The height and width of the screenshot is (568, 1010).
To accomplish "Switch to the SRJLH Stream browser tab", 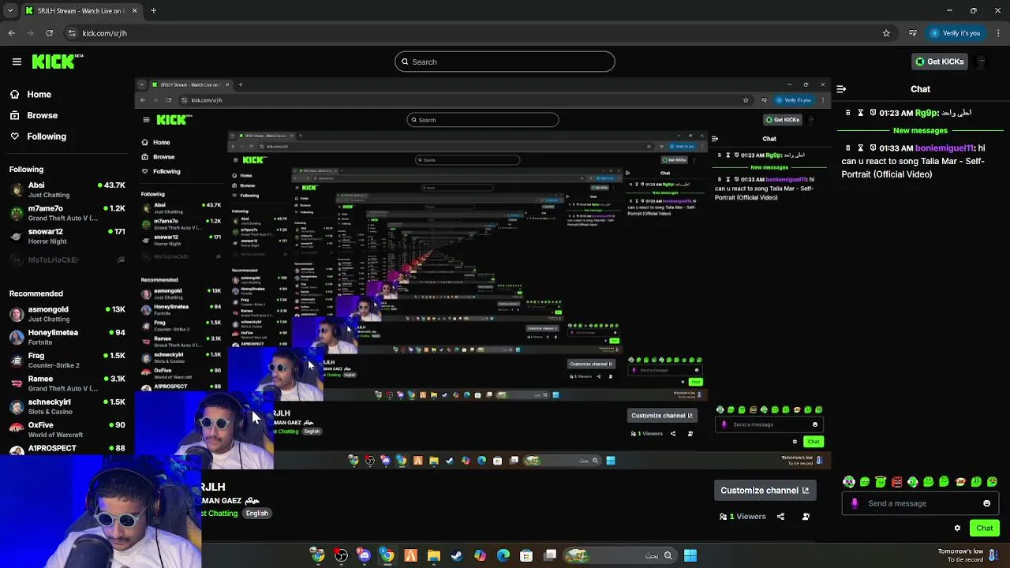I will [x=81, y=11].
